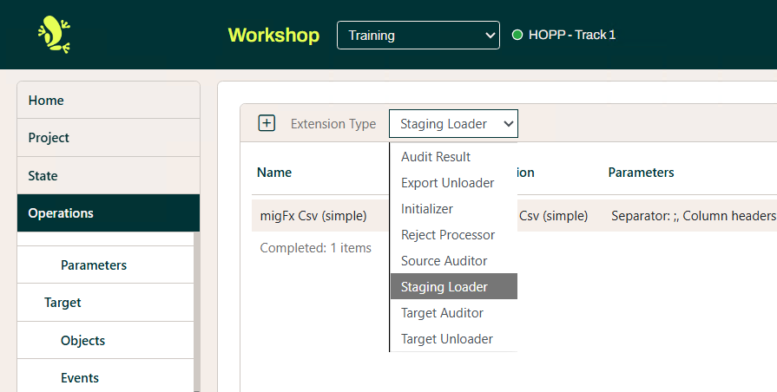Click the Extension Type label
The width and height of the screenshot is (777, 392).
(333, 124)
